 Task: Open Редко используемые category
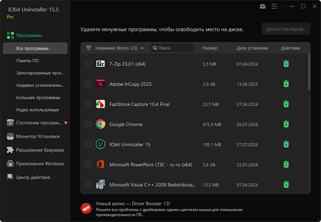coord(38,110)
